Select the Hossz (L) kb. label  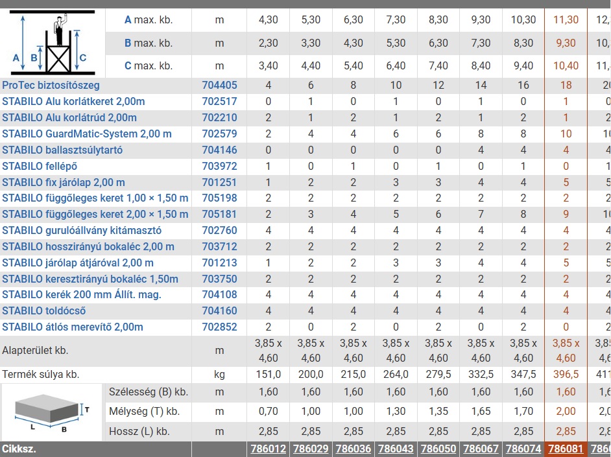tap(139, 431)
